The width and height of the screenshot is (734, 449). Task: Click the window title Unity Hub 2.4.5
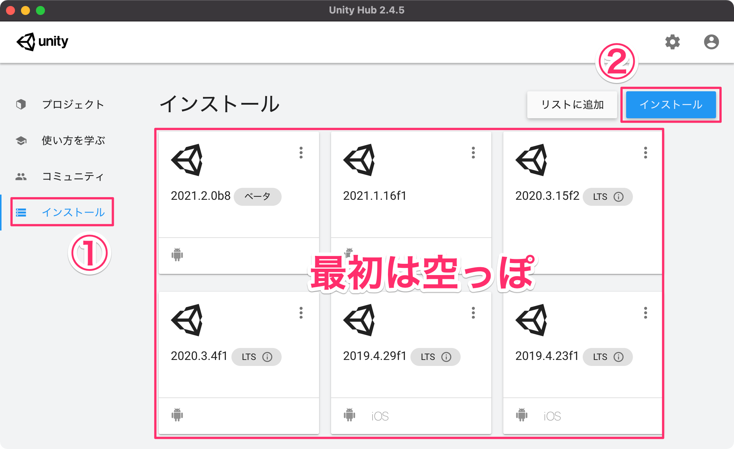[x=367, y=10]
